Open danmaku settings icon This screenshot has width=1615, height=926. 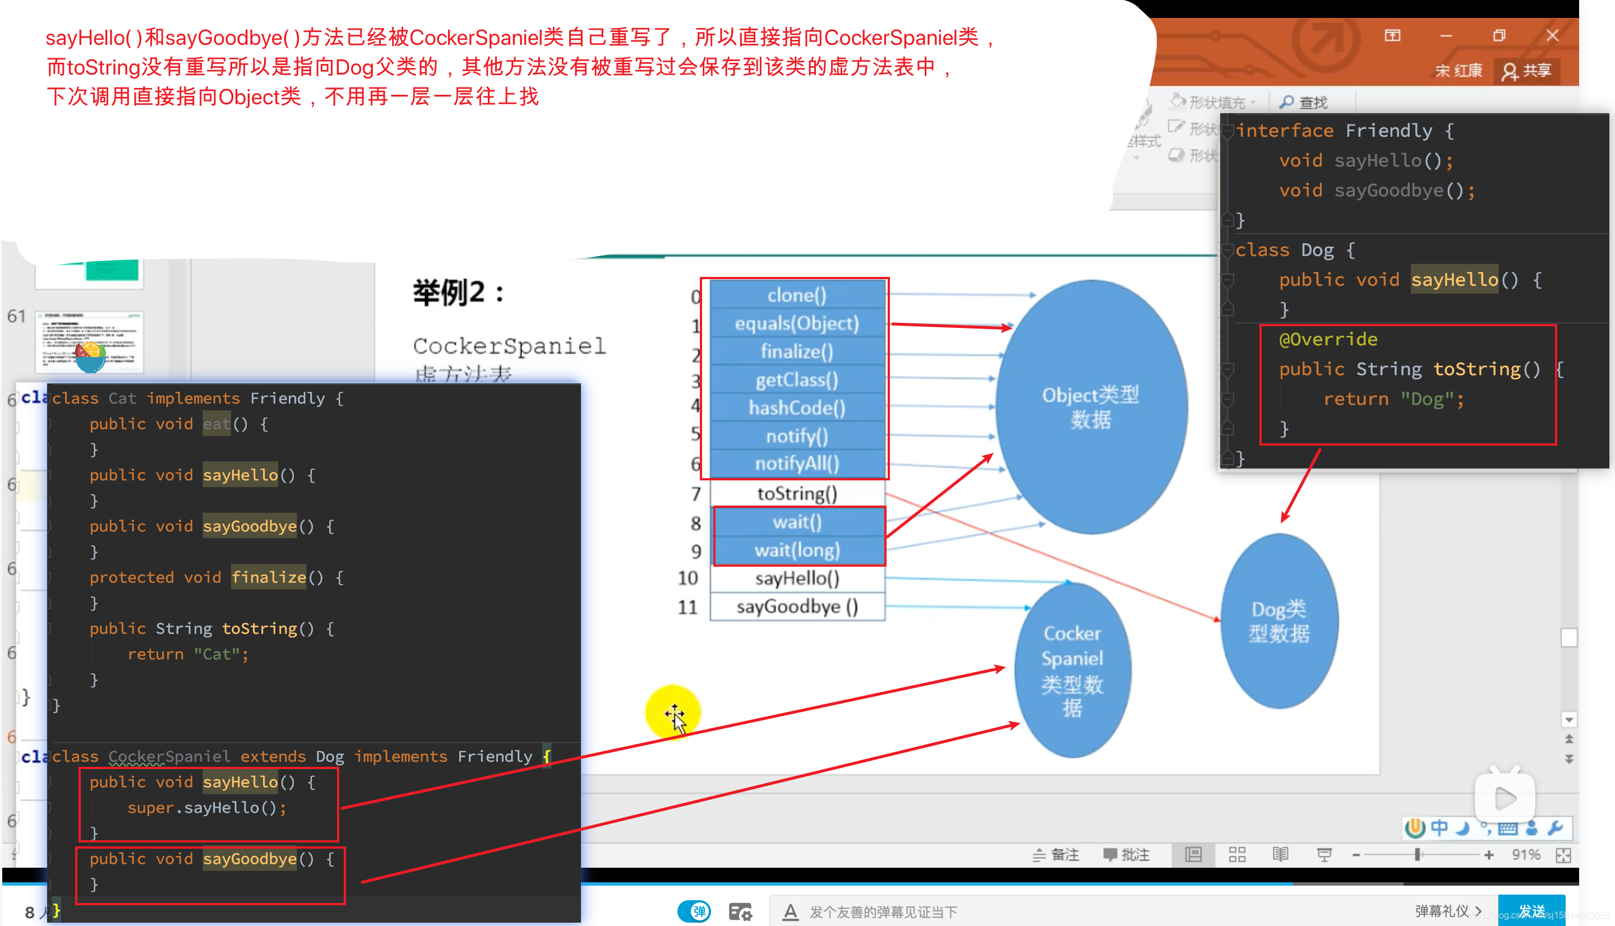pos(740,911)
